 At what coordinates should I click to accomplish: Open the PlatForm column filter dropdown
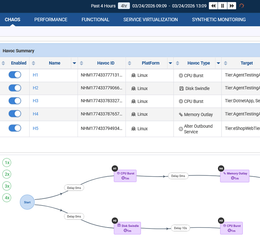click(170, 63)
